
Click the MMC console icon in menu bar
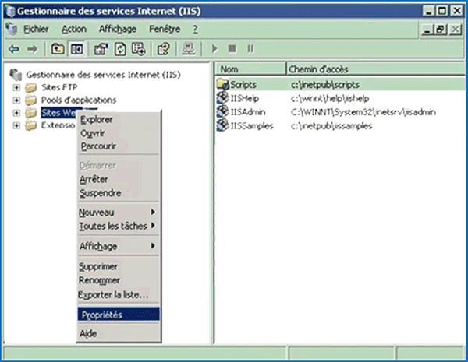coord(12,30)
